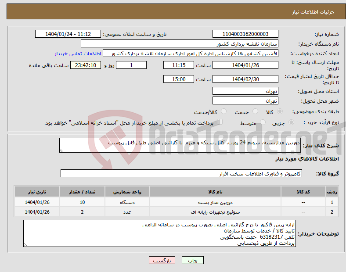The width and height of the screenshot is (346, 272).
Task: Click the date cell in the سوئیچ تجهیزات رایانه ای row
Action: [x=37, y=212]
